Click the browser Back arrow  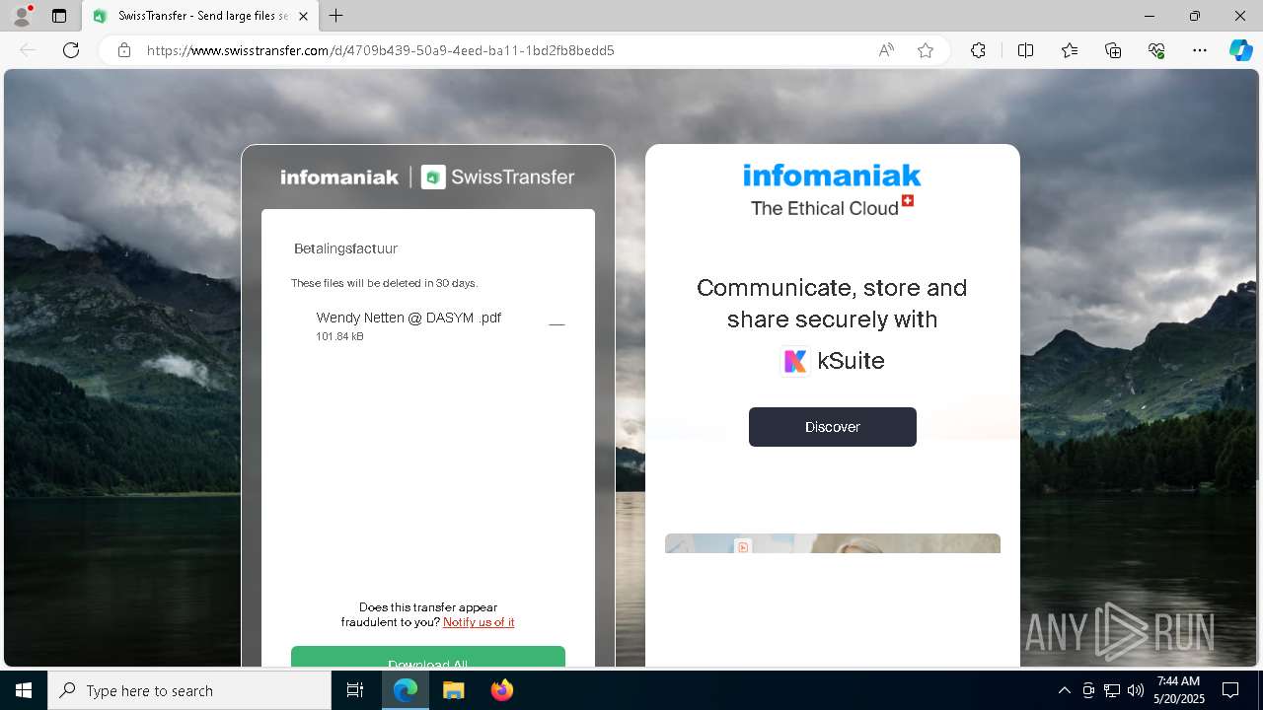[28, 50]
